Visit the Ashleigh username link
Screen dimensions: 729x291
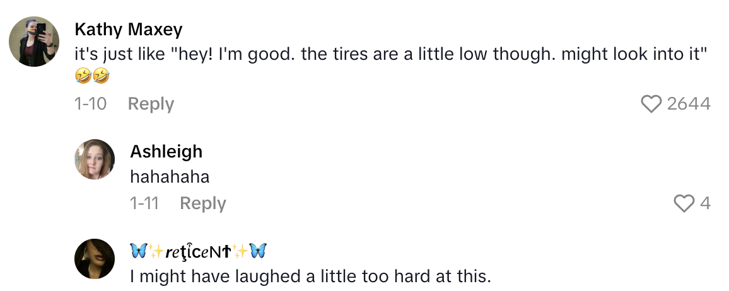pyautogui.click(x=166, y=151)
